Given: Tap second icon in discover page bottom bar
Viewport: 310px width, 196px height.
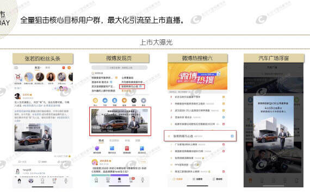Looking at the screenshot, I should coord(108,180).
